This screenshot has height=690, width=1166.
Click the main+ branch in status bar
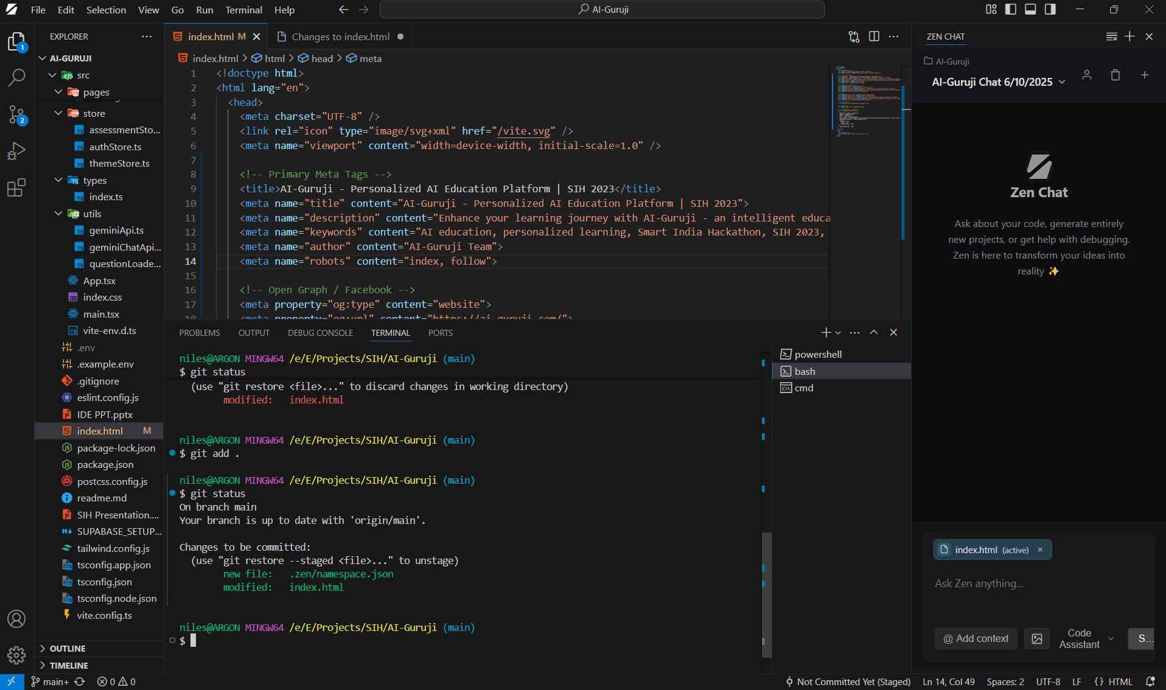49,681
